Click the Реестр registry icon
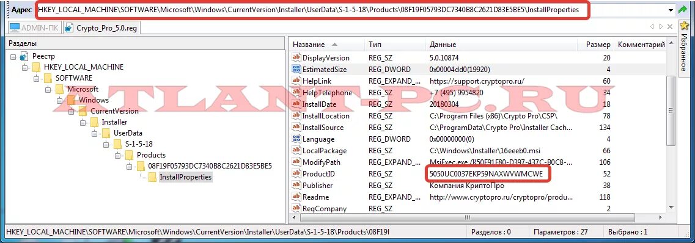The image size is (695, 243). (x=24, y=56)
